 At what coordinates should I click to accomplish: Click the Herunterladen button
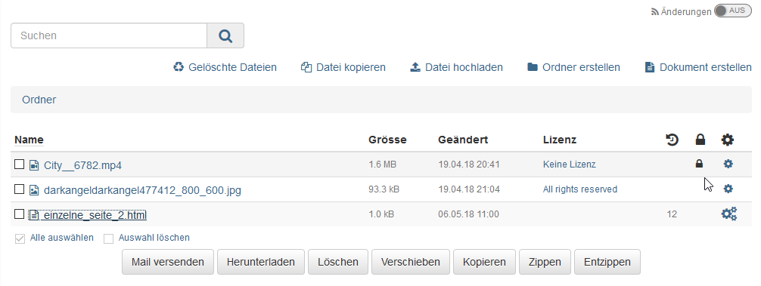pos(261,262)
